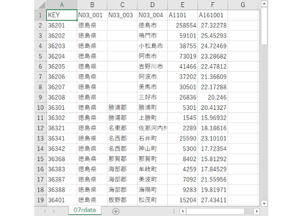Image resolution: width=303 pixels, height=216 pixels.
Task: Select cell 那賀郡
Action: 122,159
